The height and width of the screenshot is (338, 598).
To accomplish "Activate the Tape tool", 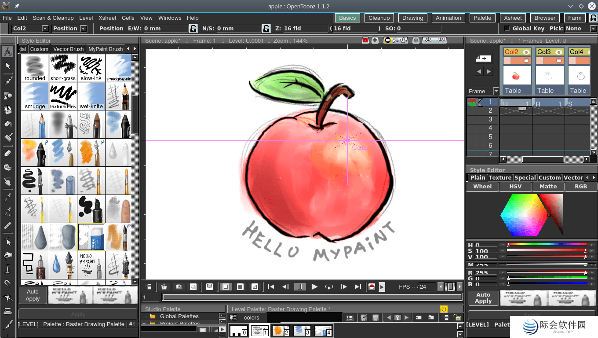I will 7,167.
